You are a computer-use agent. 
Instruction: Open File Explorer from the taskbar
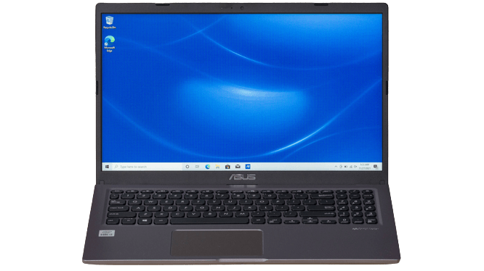point(217,167)
